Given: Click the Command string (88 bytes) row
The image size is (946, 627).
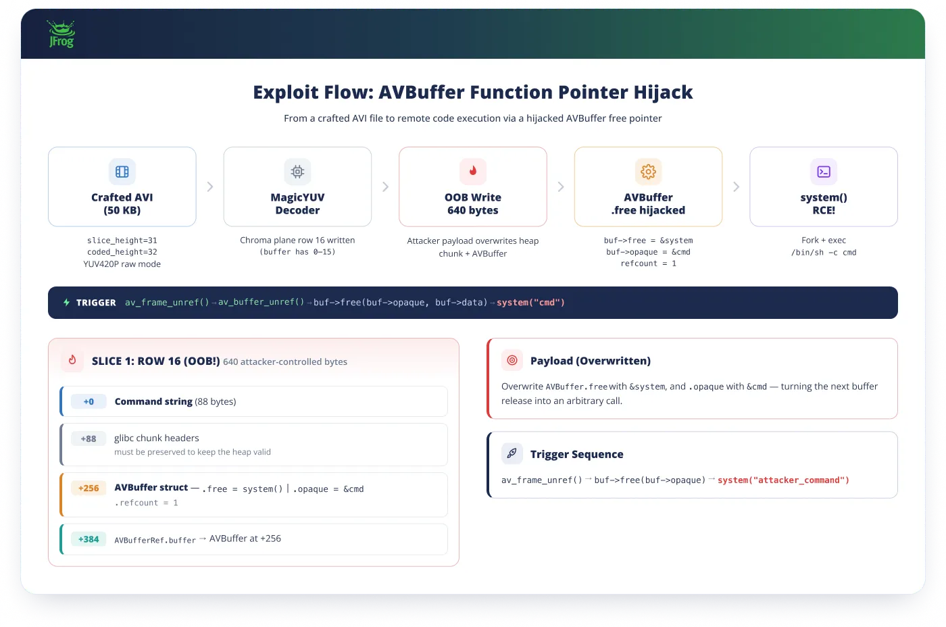Looking at the screenshot, I should pyautogui.click(x=254, y=401).
